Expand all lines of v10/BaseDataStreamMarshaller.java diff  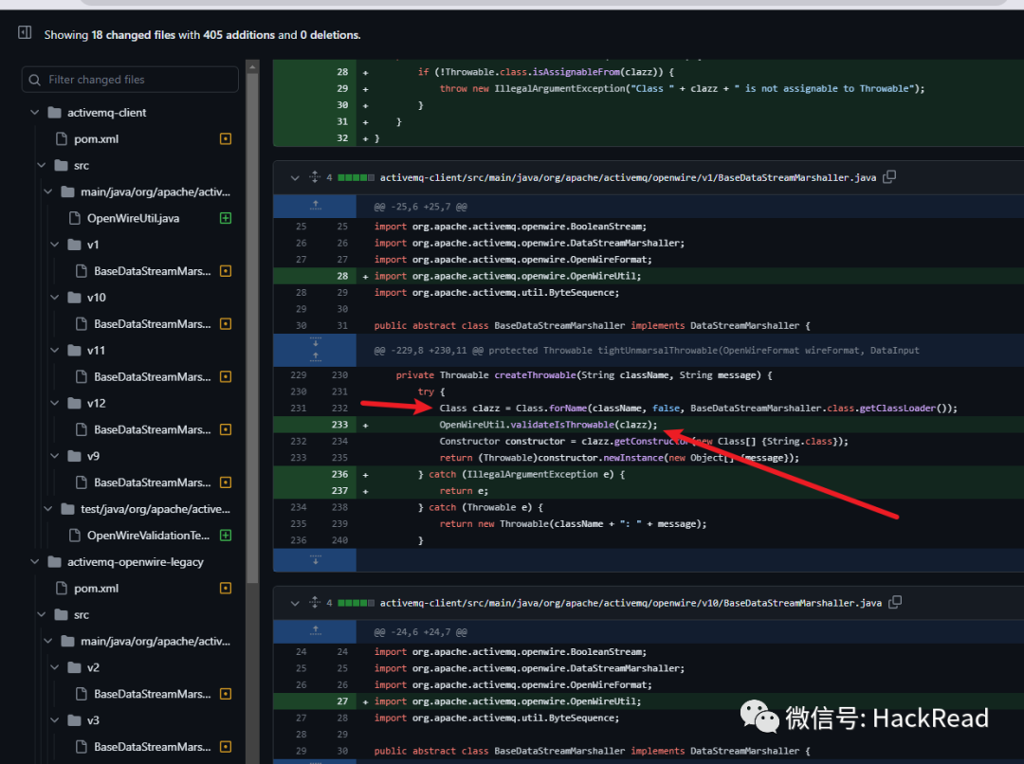[x=315, y=602]
